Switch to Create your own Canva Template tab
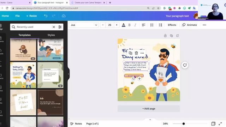The image size is (226, 127). (x=88, y=2)
